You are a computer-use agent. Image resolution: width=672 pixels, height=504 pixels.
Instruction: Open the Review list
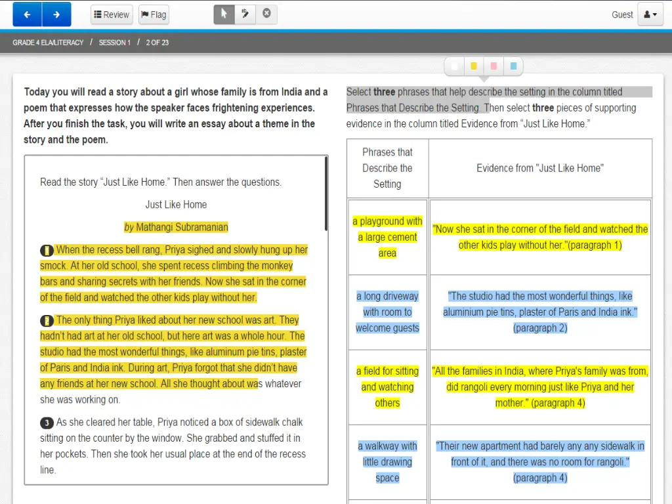click(112, 14)
